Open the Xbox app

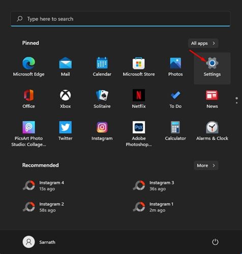[66, 99]
